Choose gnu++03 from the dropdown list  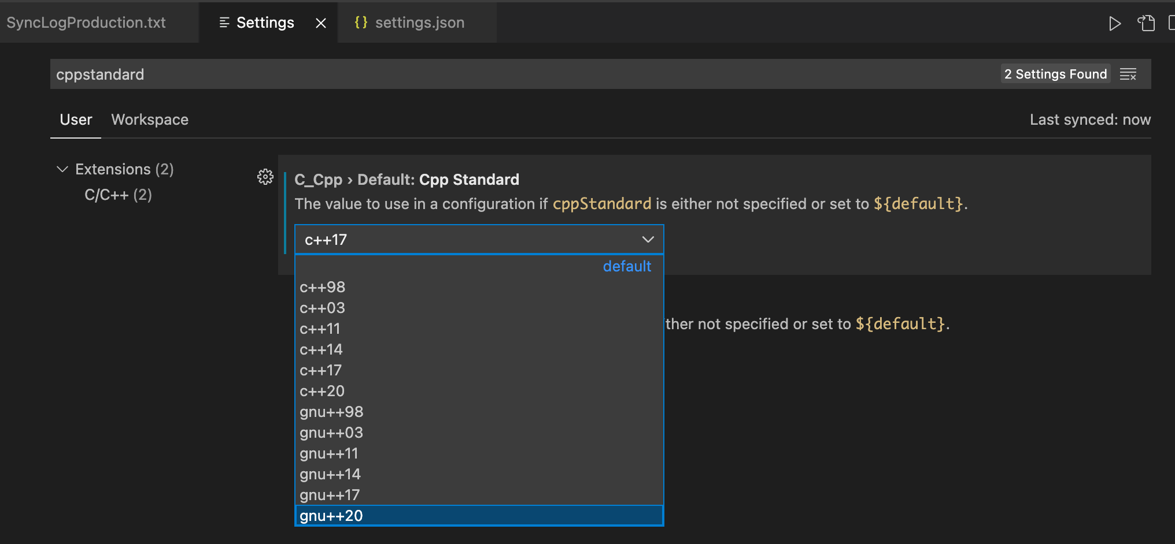(x=479, y=433)
